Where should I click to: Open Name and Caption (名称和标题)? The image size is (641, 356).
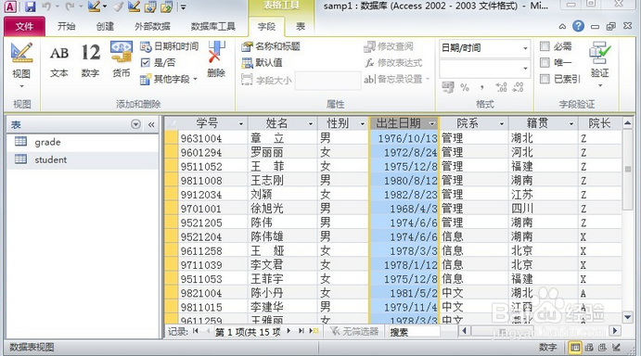[x=271, y=46]
